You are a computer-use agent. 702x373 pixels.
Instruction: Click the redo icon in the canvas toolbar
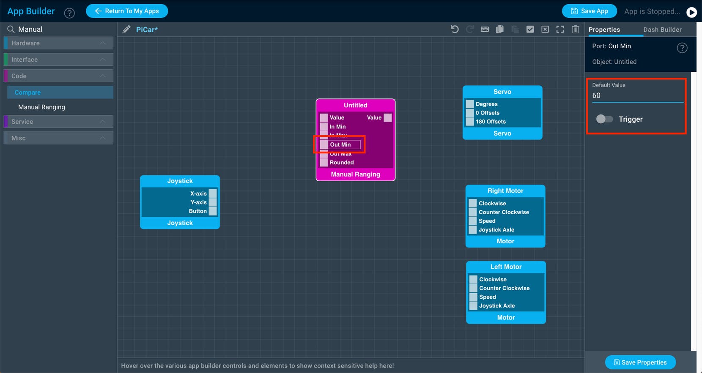[470, 29]
